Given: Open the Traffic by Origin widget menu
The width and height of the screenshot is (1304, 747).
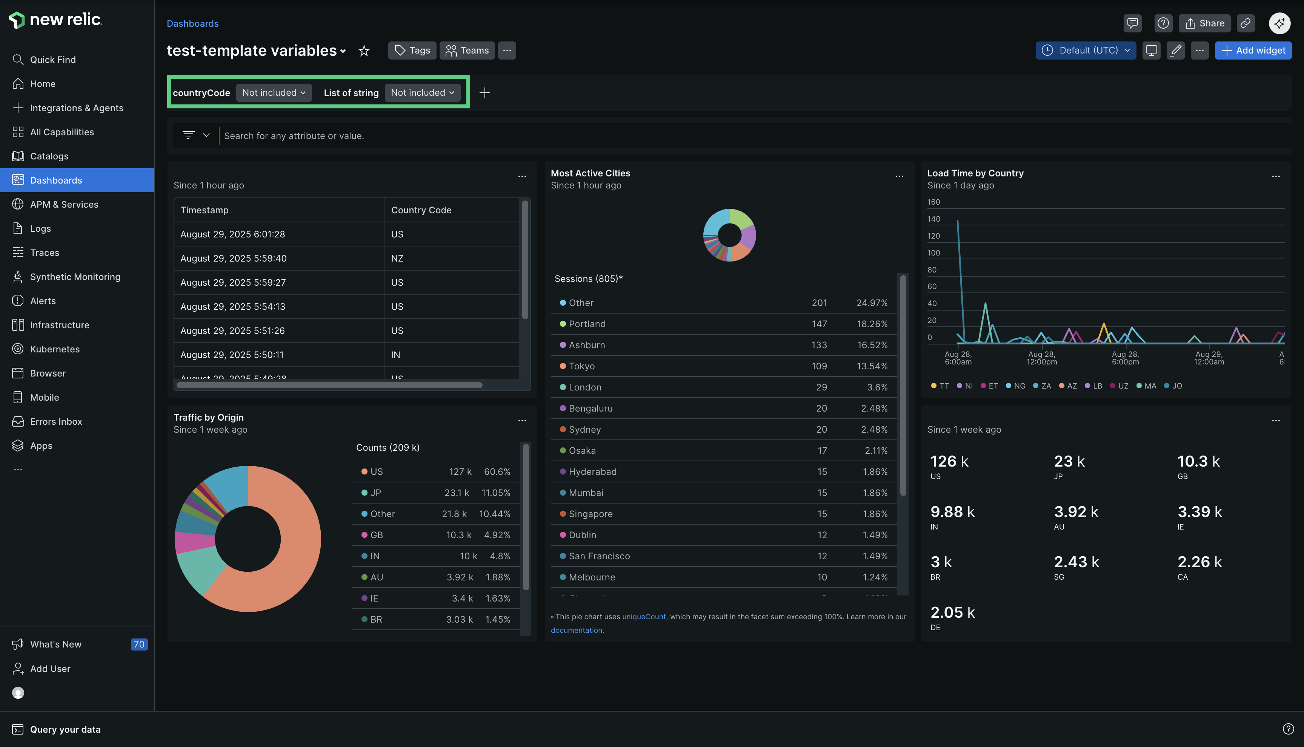Looking at the screenshot, I should tap(522, 420).
